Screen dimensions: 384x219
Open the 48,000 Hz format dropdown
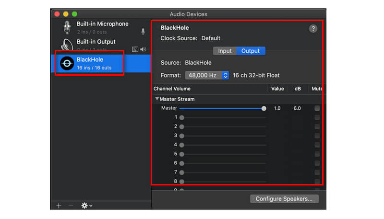(x=207, y=75)
